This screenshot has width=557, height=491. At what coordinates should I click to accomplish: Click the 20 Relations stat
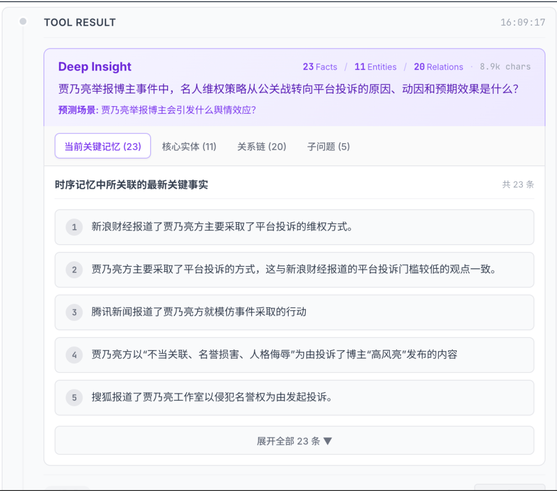(x=438, y=67)
